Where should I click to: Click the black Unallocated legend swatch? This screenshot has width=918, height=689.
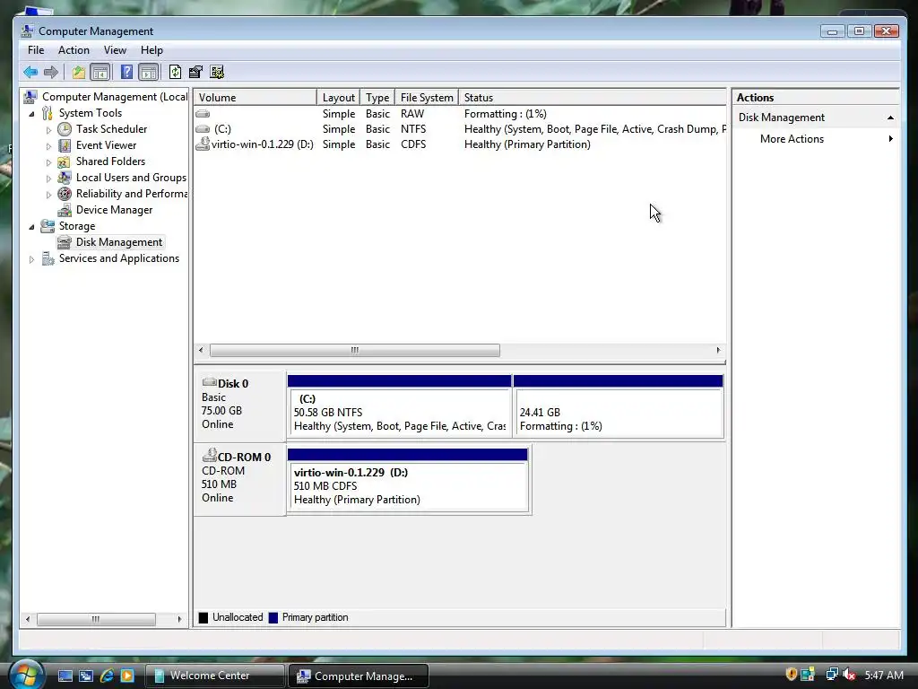pos(204,617)
